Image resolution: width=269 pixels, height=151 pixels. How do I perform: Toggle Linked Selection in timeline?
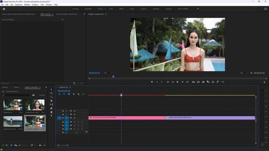(69, 94)
